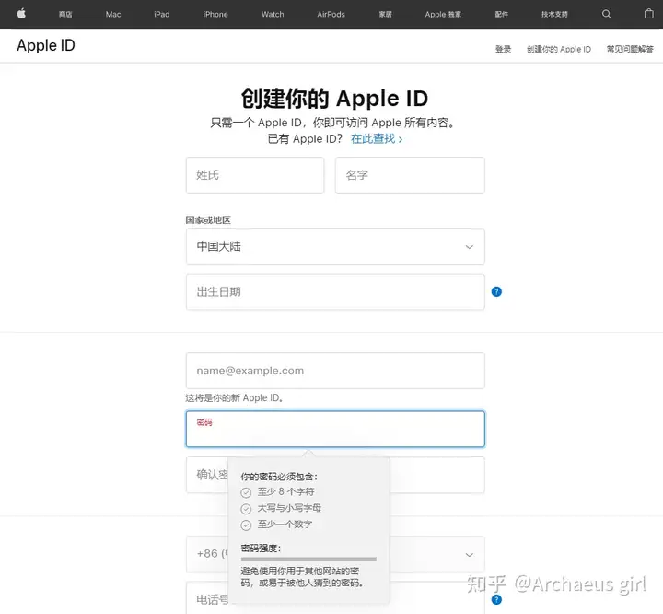Focus the 出生日期 input field
Viewport: 663px width, 614px height.
coord(335,291)
